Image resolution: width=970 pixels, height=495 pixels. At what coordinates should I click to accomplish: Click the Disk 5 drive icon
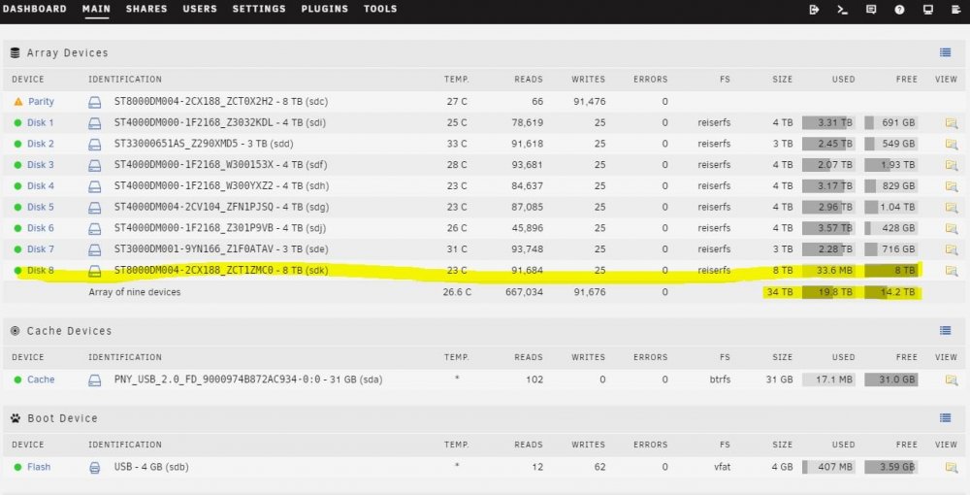coord(95,208)
